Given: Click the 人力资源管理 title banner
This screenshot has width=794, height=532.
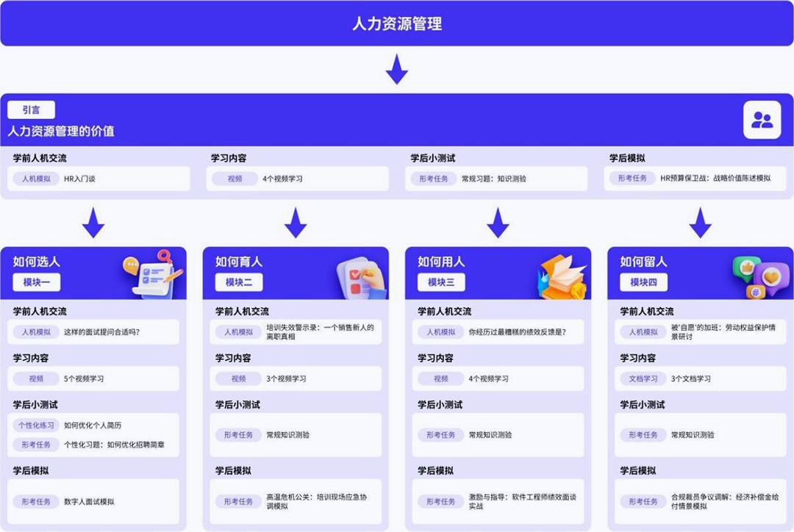Looking at the screenshot, I should tap(397, 24).
